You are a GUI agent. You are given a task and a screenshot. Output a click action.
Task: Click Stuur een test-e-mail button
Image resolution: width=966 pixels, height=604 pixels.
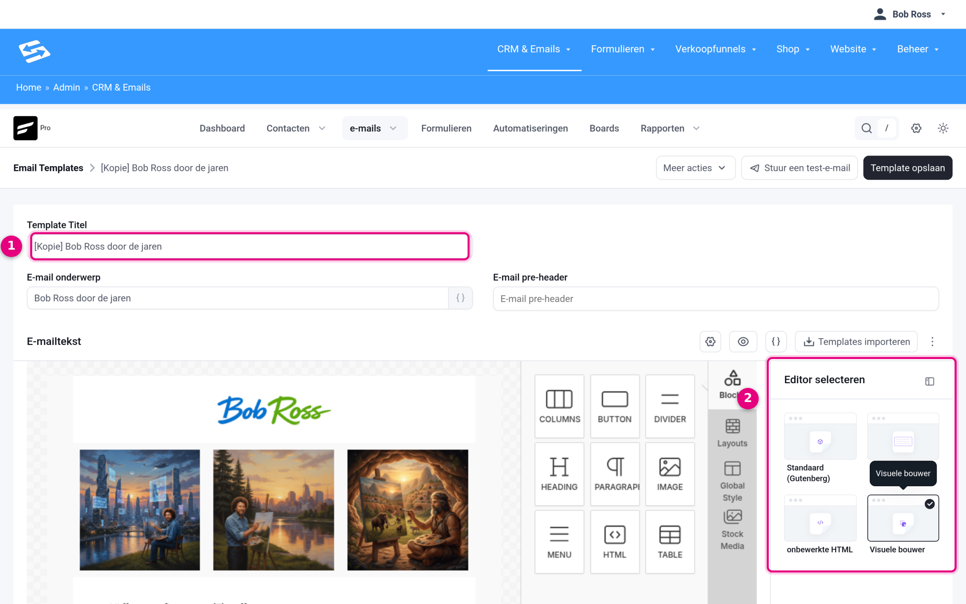pyautogui.click(x=800, y=168)
